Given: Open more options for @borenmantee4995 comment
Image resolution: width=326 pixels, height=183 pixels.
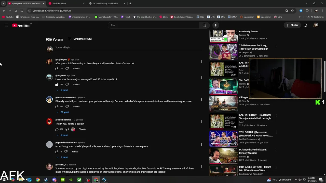Looking at the screenshot, I should click(202, 99).
